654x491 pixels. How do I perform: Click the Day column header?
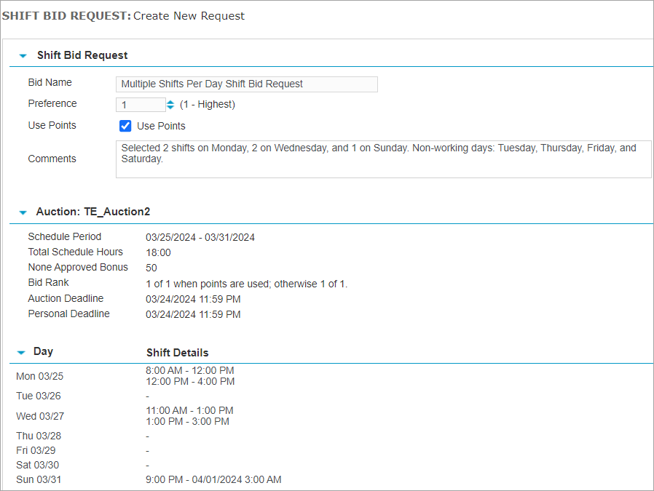tap(43, 351)
